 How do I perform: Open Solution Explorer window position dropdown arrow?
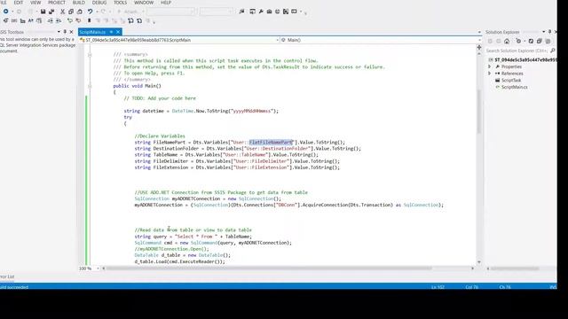(544, 32)
